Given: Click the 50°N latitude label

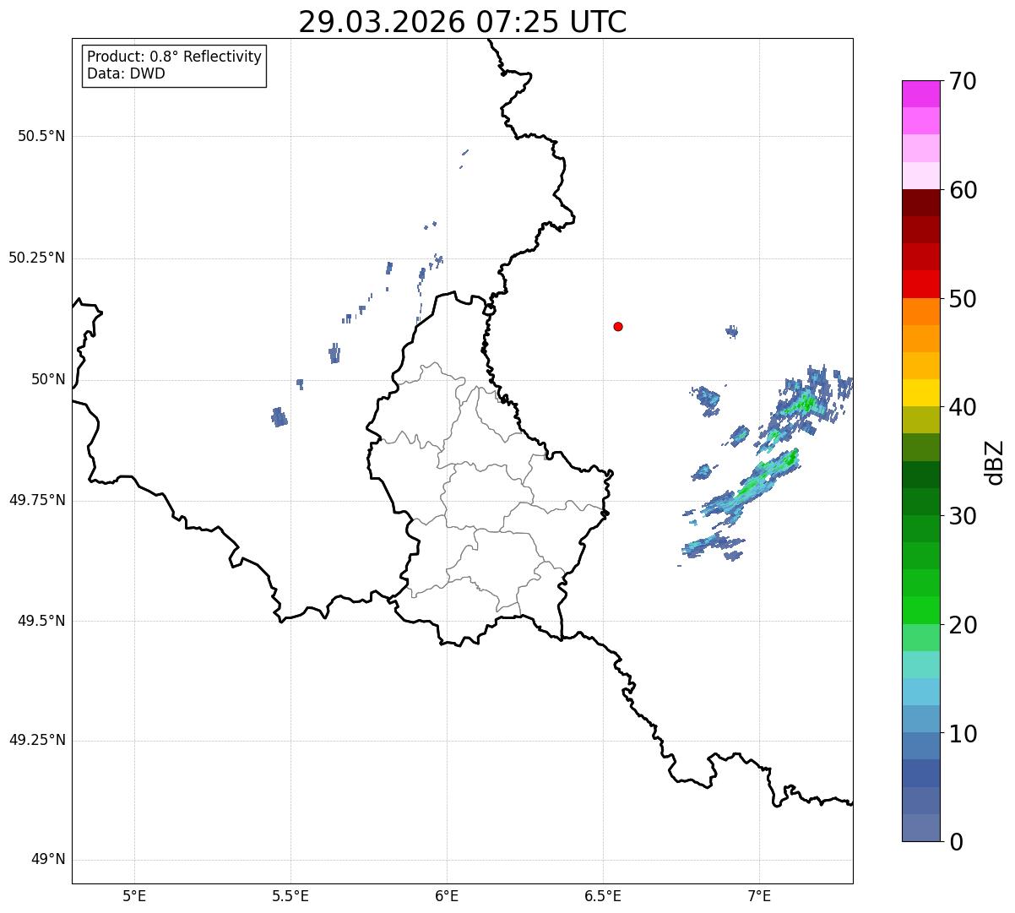Looking at the screenshot, I should tap(48, 379).
